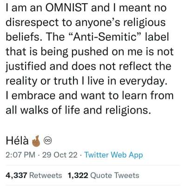This screenshot has width=186, height=186.
Task: Click the word "disrespect" in the tweet
Action: click(32, 22)
